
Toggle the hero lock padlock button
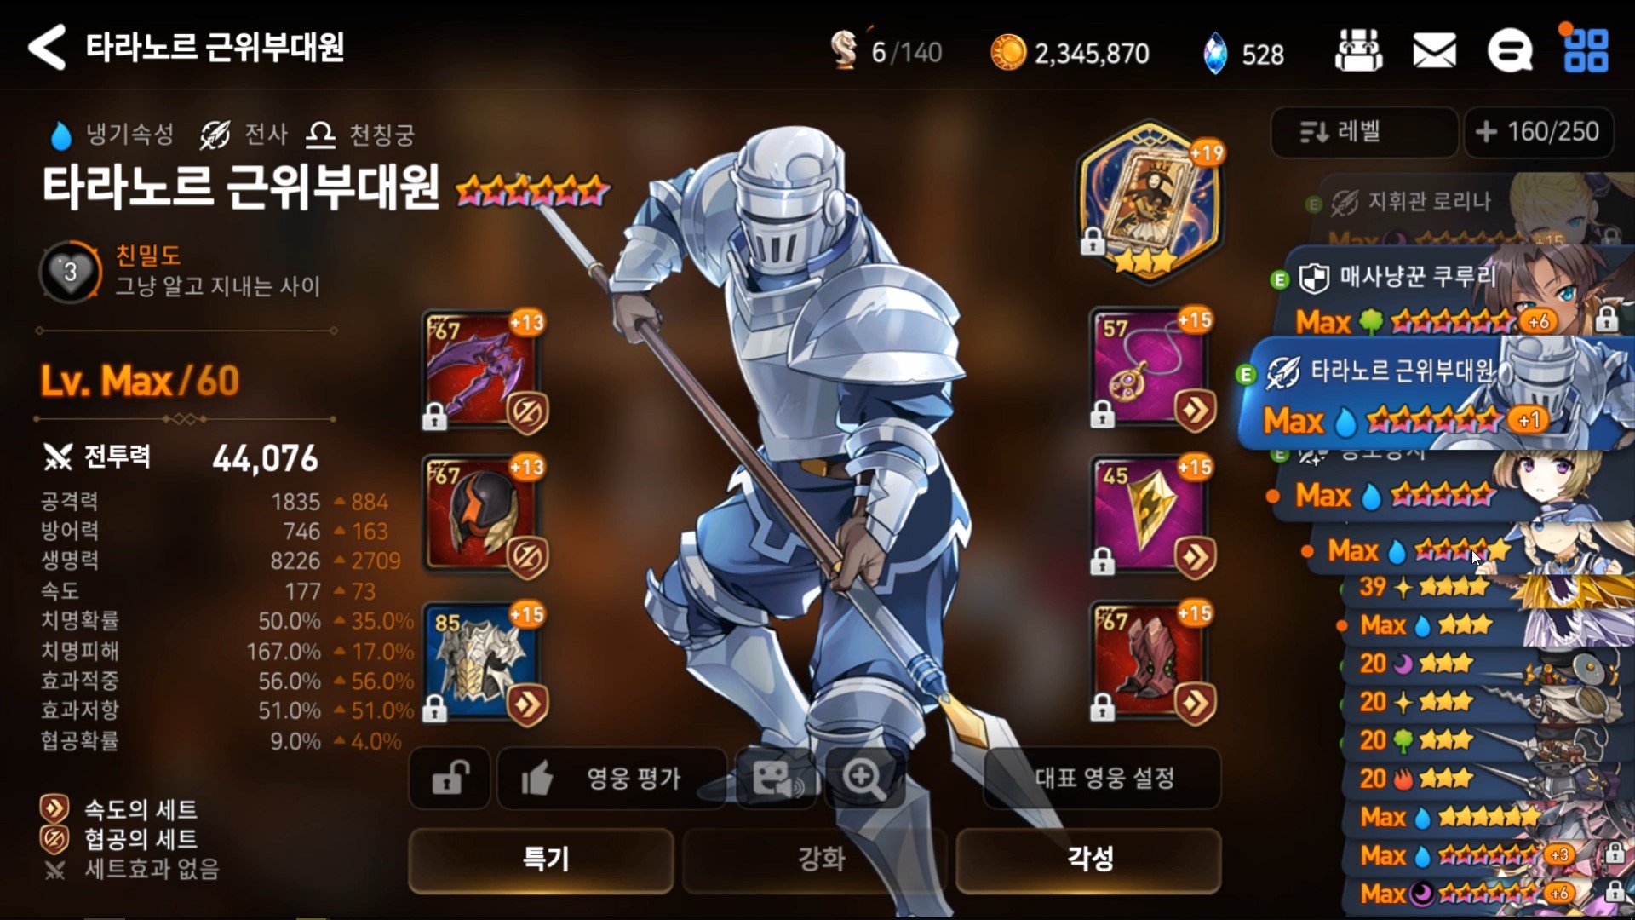(x=450, y=778)
